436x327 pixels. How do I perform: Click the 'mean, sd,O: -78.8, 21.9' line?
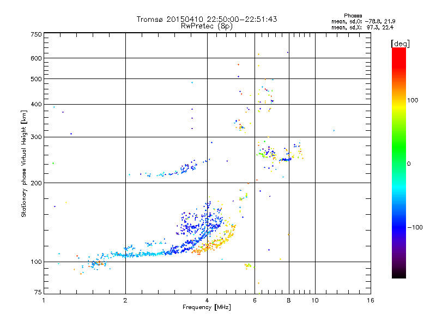[x=363, y=21]
